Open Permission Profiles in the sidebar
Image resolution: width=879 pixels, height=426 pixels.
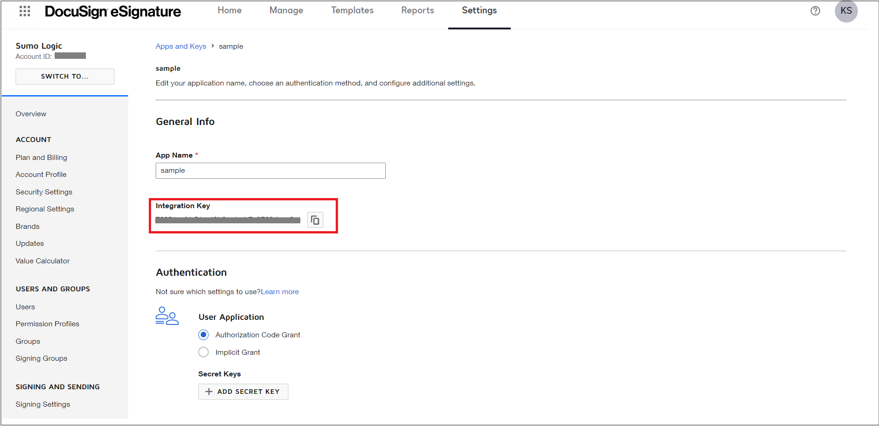point(47,324)
